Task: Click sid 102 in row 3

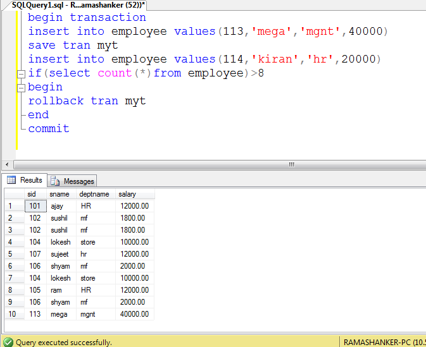Action: [x=35, y=230]
